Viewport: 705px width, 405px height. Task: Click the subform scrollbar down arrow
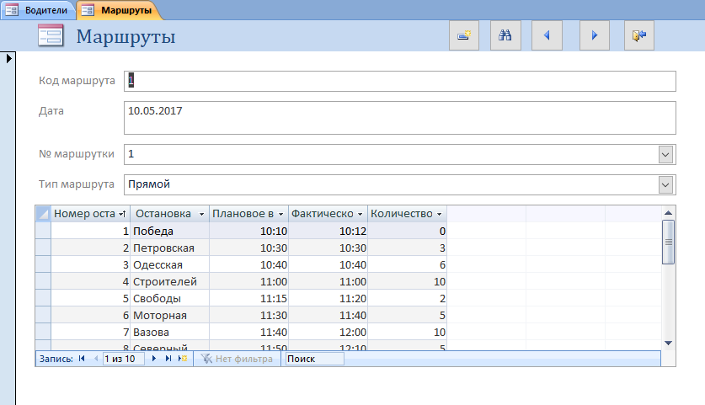click(x=668, y=343)
